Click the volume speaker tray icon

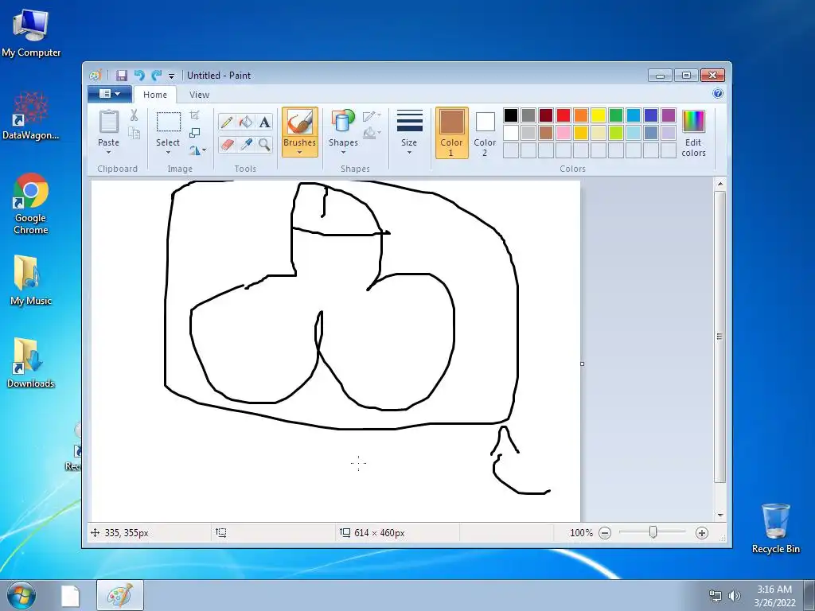(x=734, y=595)
